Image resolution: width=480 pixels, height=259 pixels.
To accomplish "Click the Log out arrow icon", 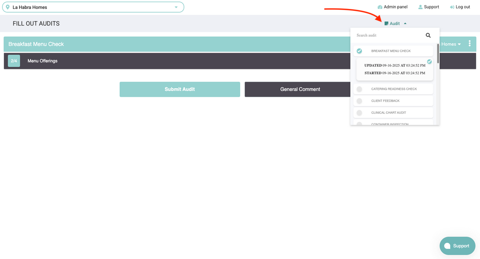I will pos(452,7).
